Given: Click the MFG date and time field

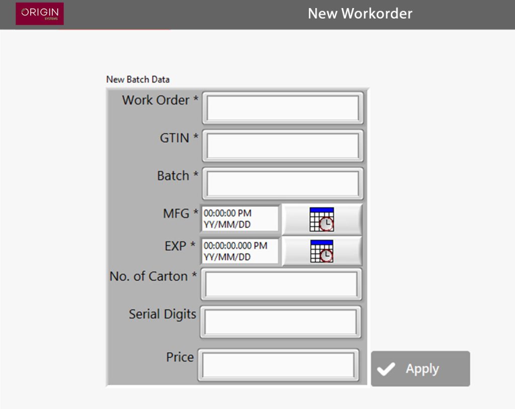Looking at the screenshot, I should tap(240, 219).
